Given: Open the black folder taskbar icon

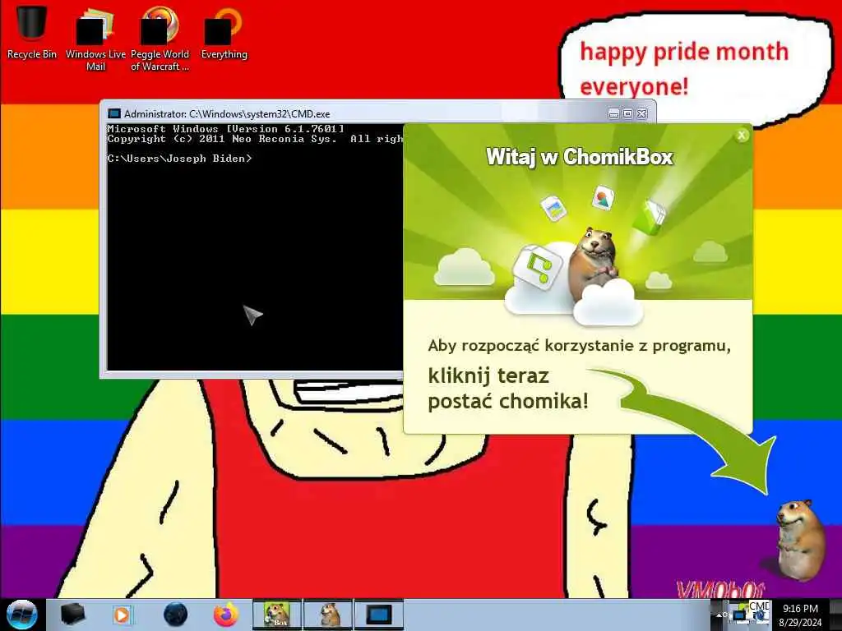Looking at the screenshot, I should pos(72,615).
